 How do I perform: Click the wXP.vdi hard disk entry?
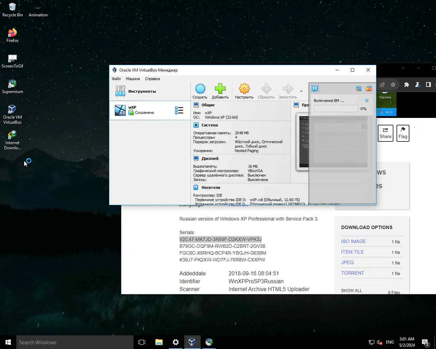click(275, 200)
